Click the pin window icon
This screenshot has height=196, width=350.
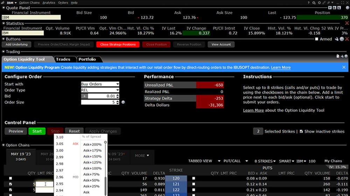pos(329,3)
